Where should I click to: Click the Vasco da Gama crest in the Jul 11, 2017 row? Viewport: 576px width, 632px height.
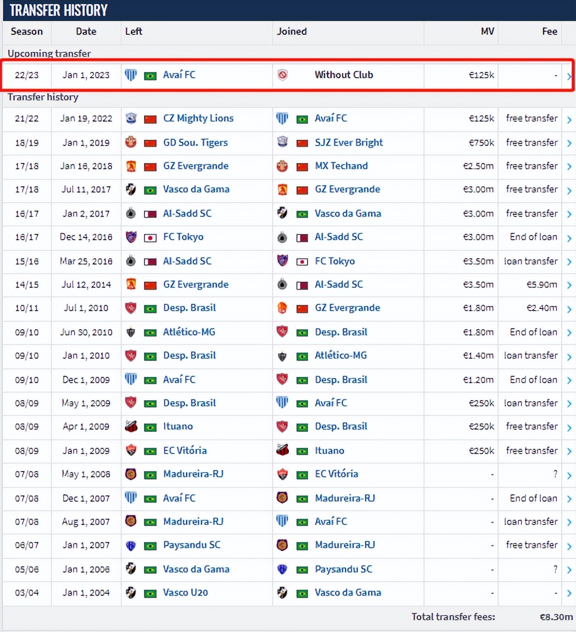(x=131, y=189)
